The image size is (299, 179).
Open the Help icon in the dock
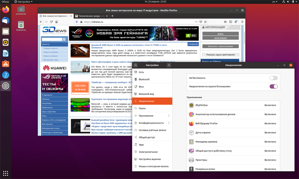(6, 75)
